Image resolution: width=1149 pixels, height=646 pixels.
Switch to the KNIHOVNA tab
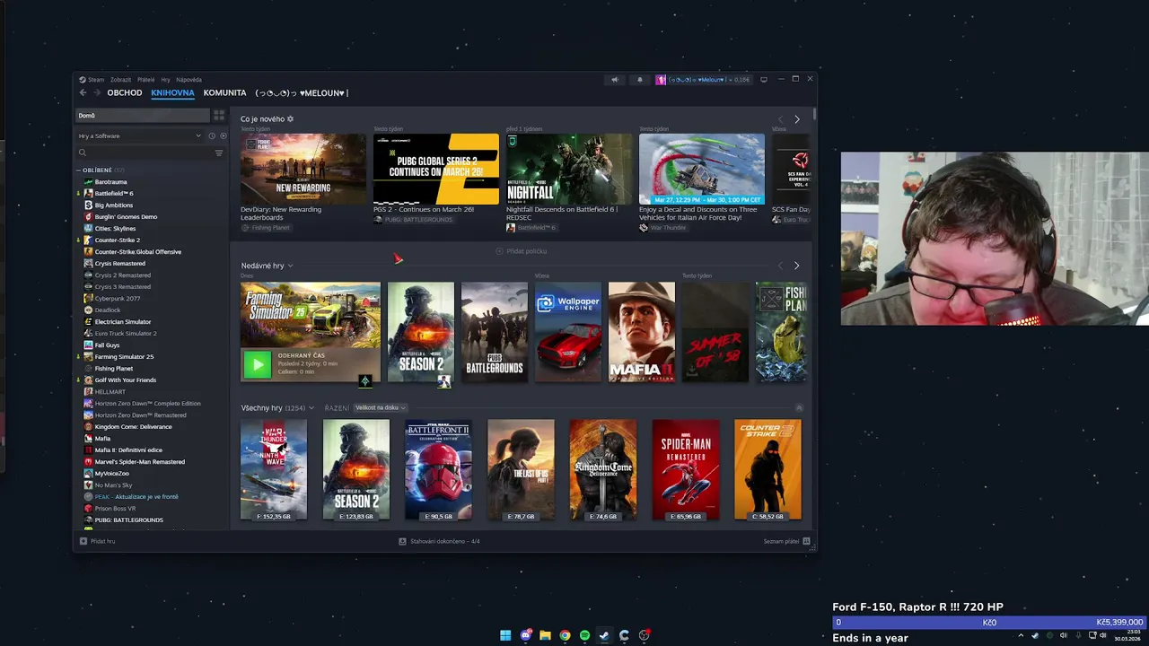(172, 92)
